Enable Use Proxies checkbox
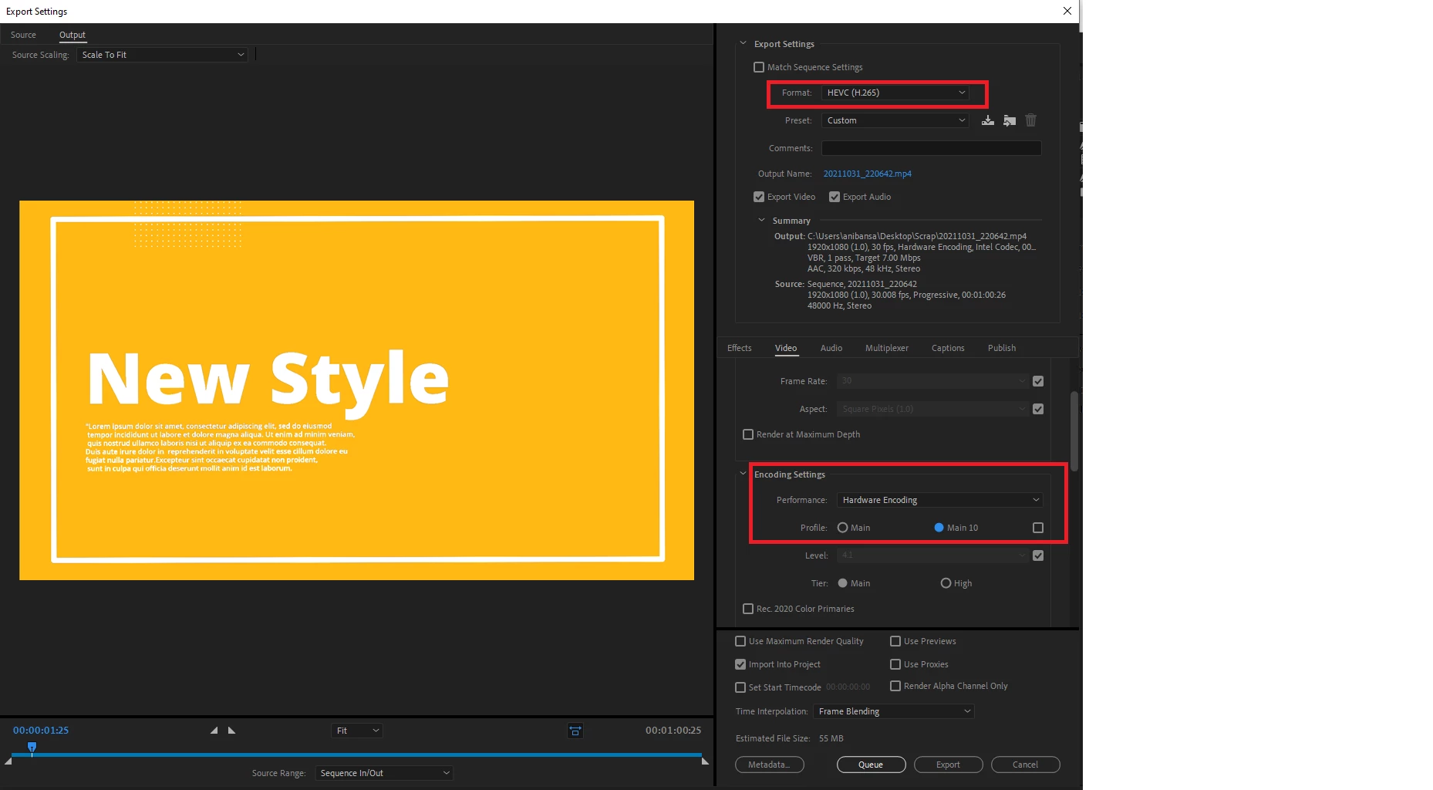The height and width of the screenshot is (790, 1433). [895, 664]
